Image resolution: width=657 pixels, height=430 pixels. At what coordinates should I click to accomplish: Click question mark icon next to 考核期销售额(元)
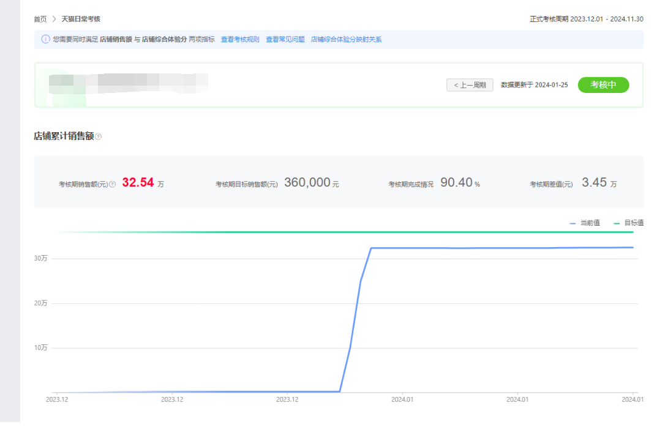(x=112, y=184)
